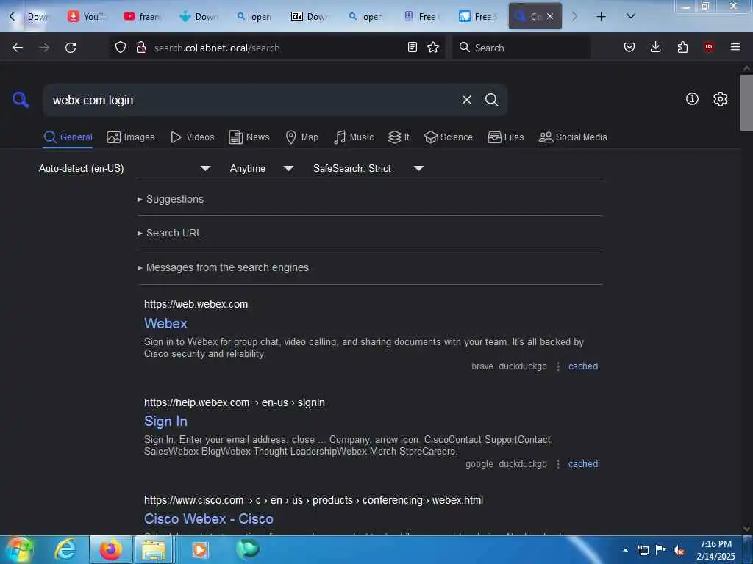
Task: Open cached version of Sign In result
Action: click(x=583, y=464)
